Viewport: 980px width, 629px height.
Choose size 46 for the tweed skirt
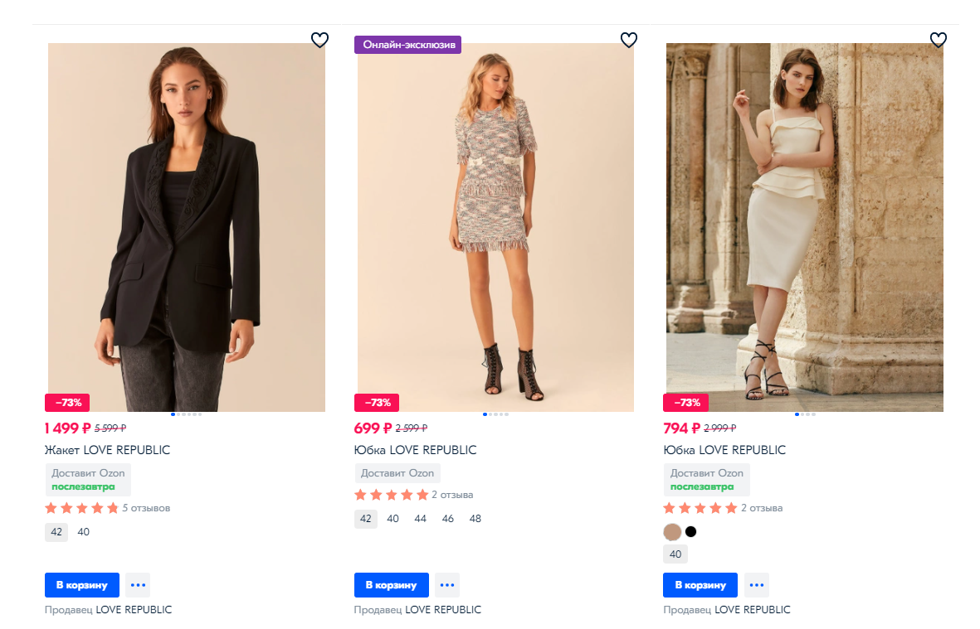click(x=448, y=519)
